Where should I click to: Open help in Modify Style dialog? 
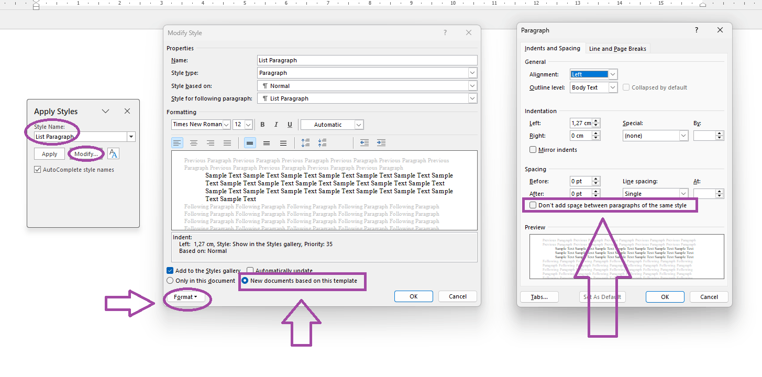(445, 32)
